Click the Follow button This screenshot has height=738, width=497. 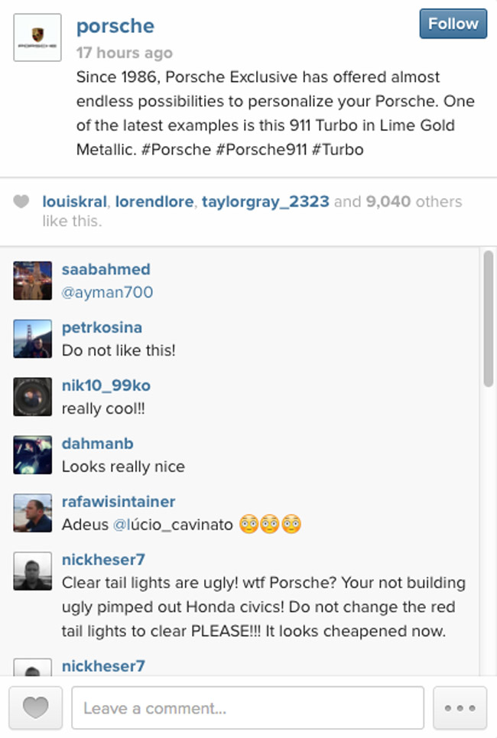(x=452, y=24)
